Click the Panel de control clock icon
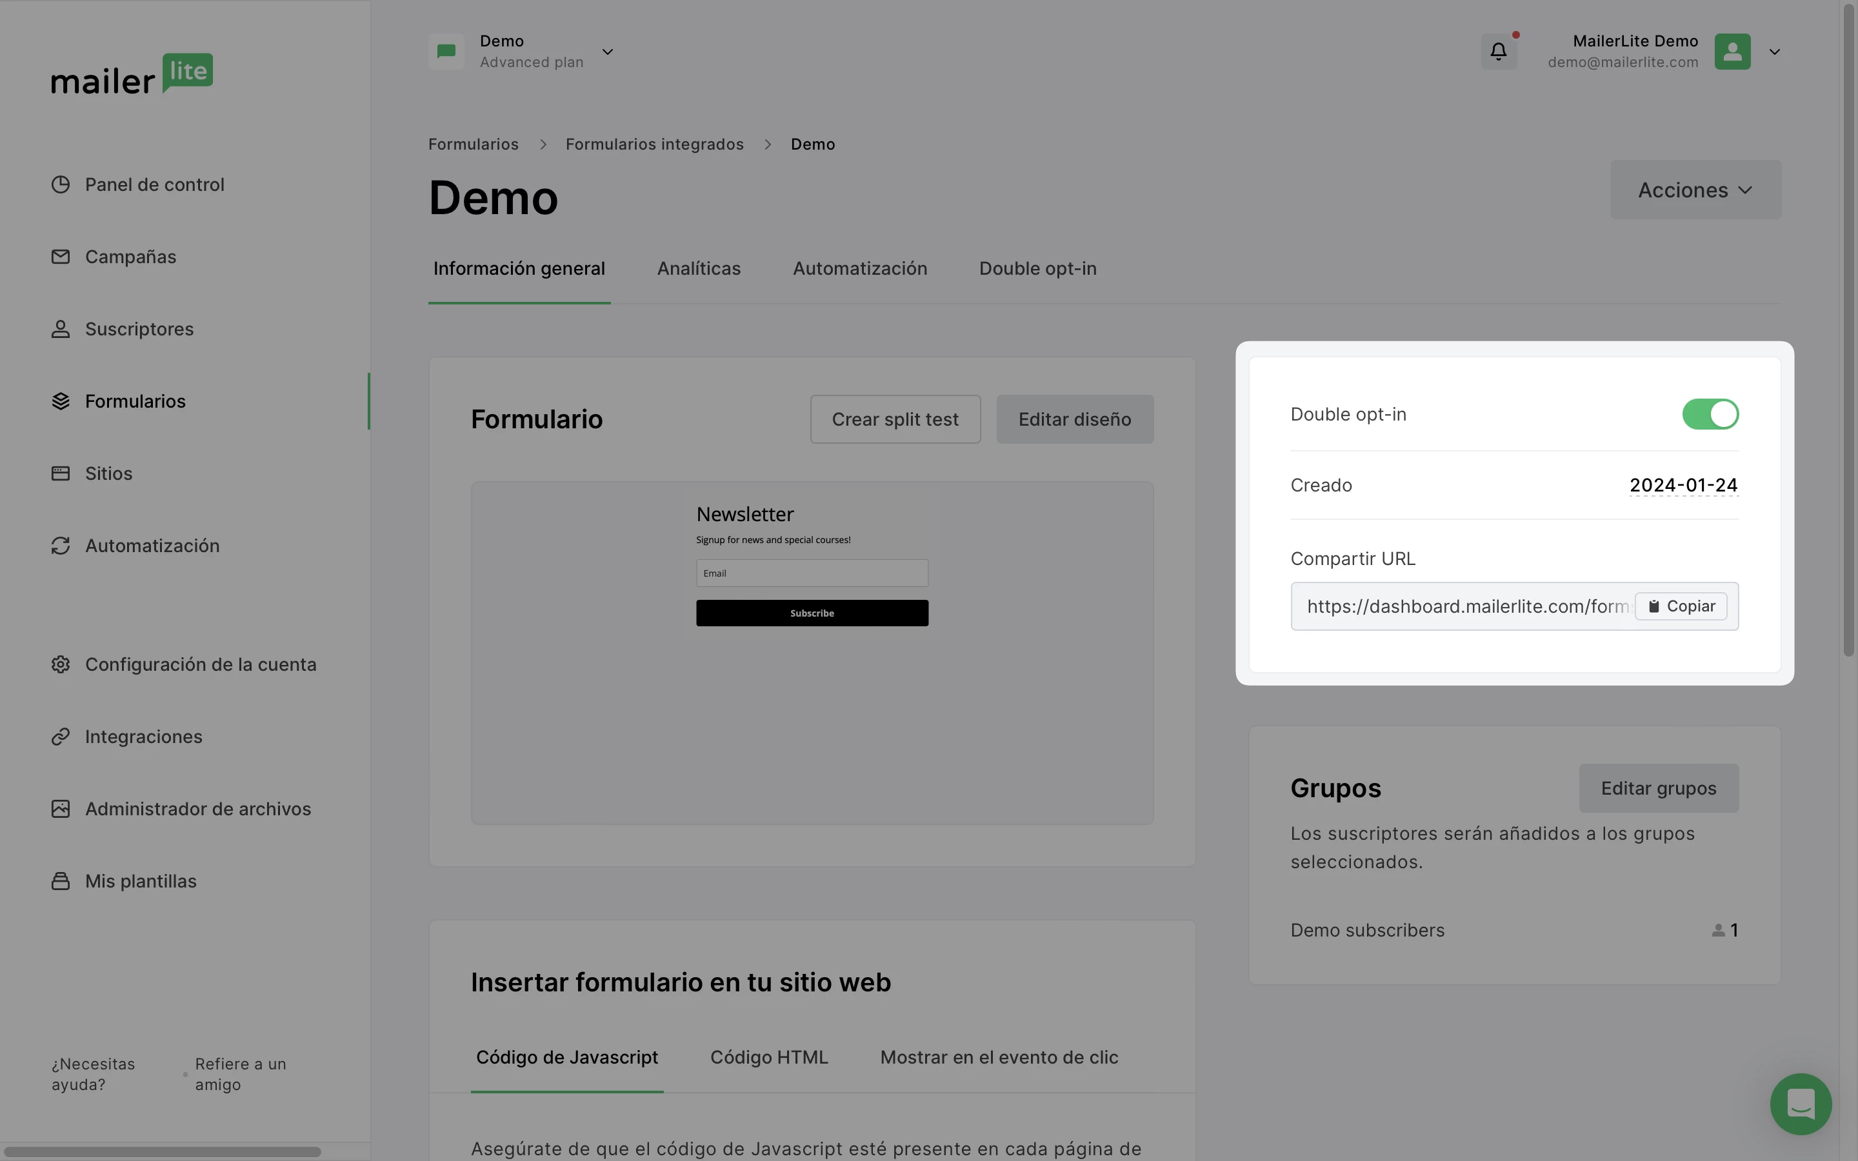The image size is (1858, 1161). click(61, 184)
